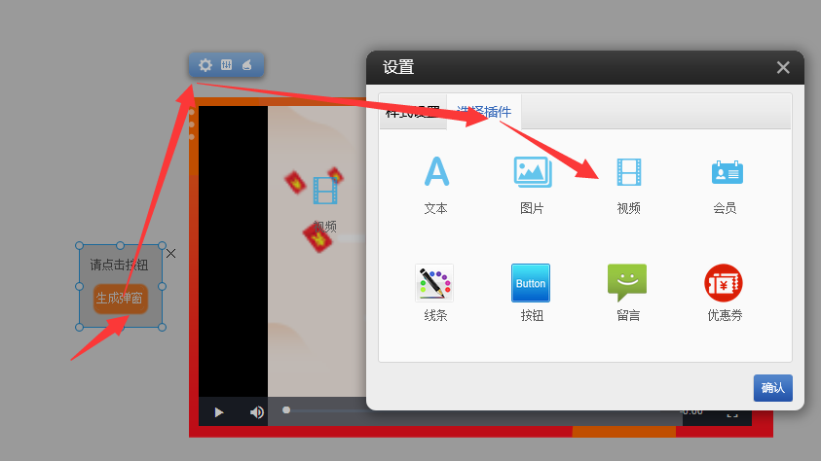Click the video progress slider handle
The height and width of the screenshot is (461, 821).
coord(286,410)
